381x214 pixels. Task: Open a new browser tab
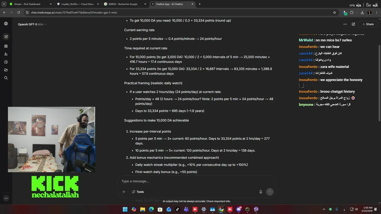coord(199,4)
